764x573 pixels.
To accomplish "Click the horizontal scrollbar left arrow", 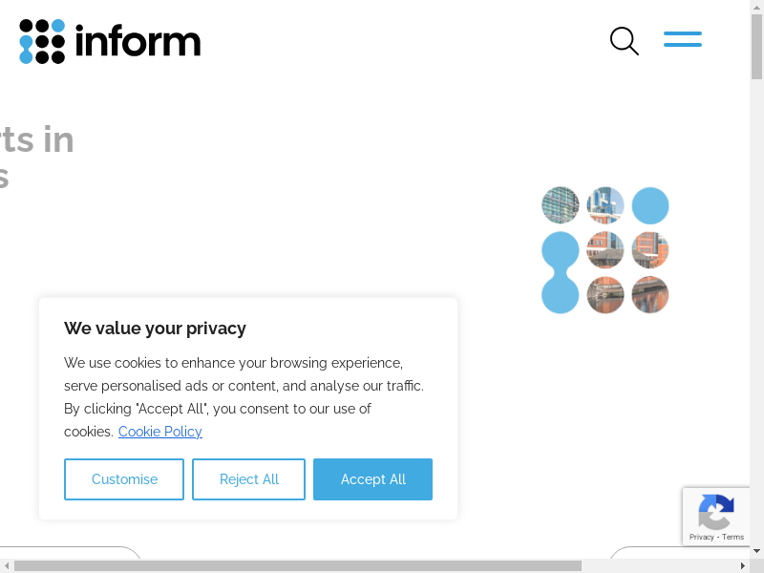I will [7, 565].
